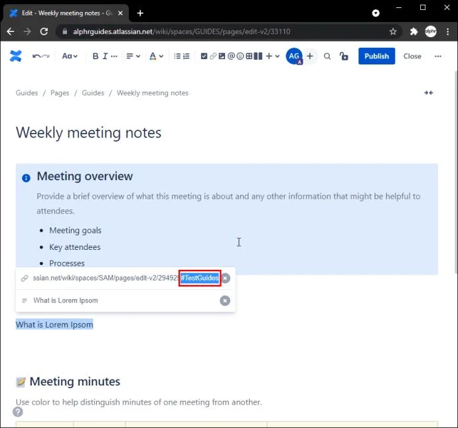Insert a bullet list
Image resolution: width=458 pixels, height=428 pixels.
[177, 56]
